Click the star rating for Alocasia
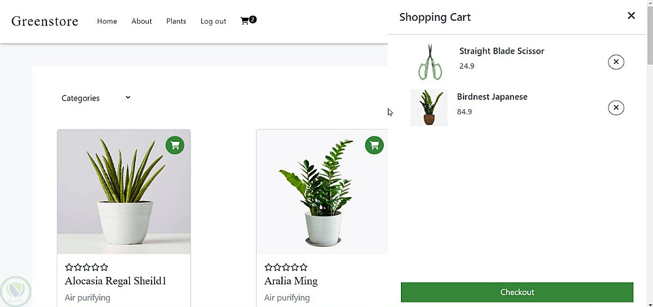The width and height of the screenshot is (653, 307). pyautogui.click(x=86, y=267)
